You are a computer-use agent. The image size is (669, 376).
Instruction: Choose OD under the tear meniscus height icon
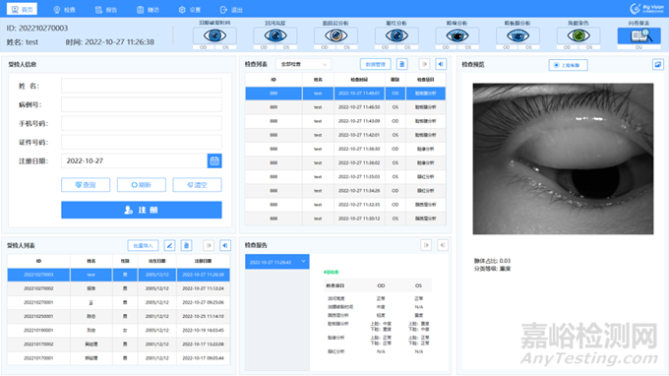(x=264, y=47)
